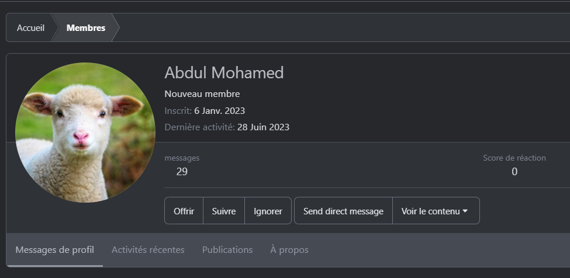Select the Nouveau membre user title
570x278 pixels.
(x=202, y=93)
